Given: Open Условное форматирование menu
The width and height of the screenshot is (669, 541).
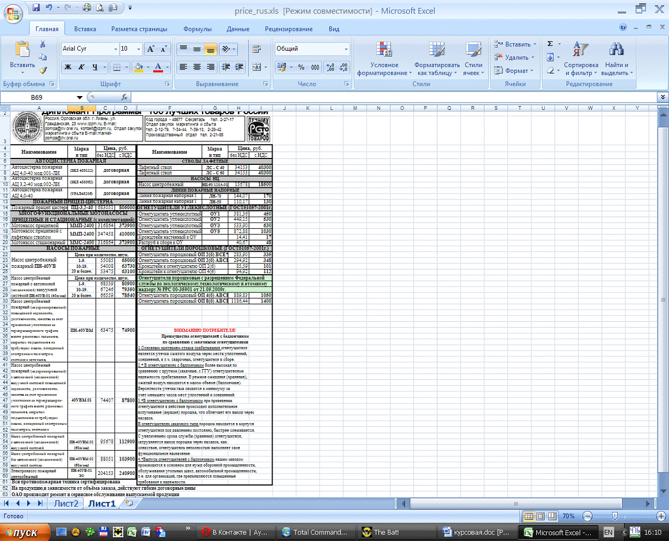Looking at the screenshot, I should point(384,60).
